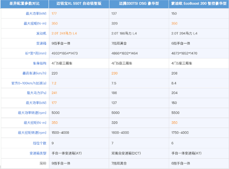Click the 发动机 row label

(x=41, y=34)
